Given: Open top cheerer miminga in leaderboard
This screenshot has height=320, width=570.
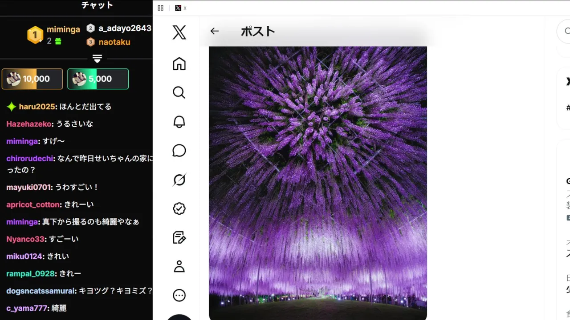Looking at the screenshot, I should [63, 29].
